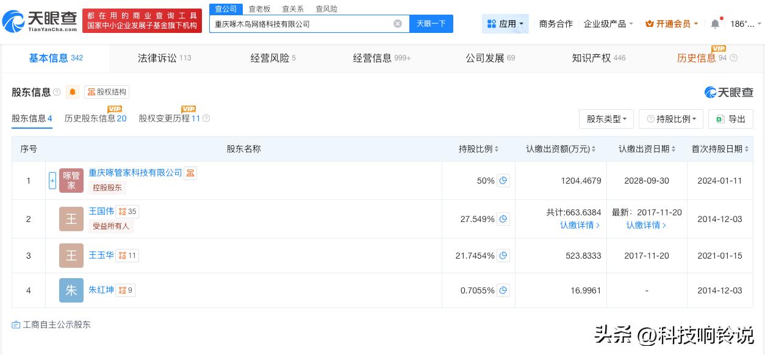The height and width of the screenshot is (355, 765).
Task: Select 查关系 search mode tab
Action: 293,9
